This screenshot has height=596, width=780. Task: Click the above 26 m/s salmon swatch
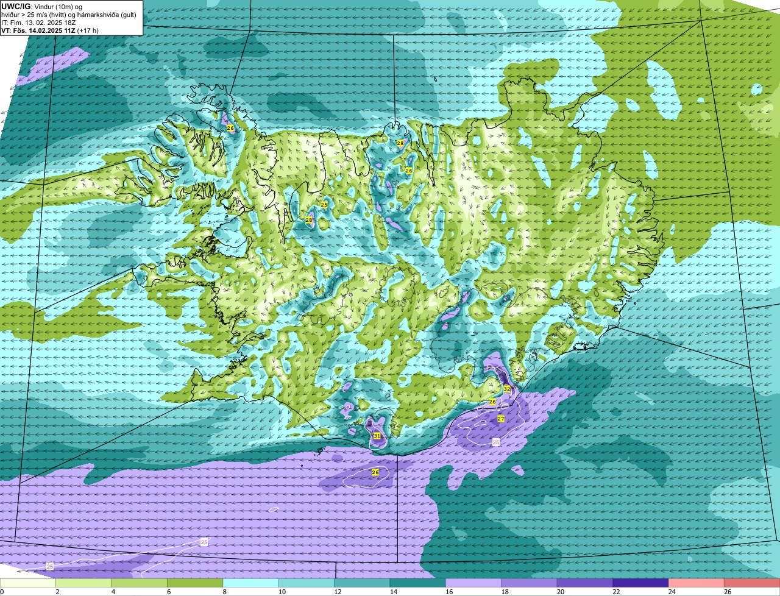tap(752, 583)
